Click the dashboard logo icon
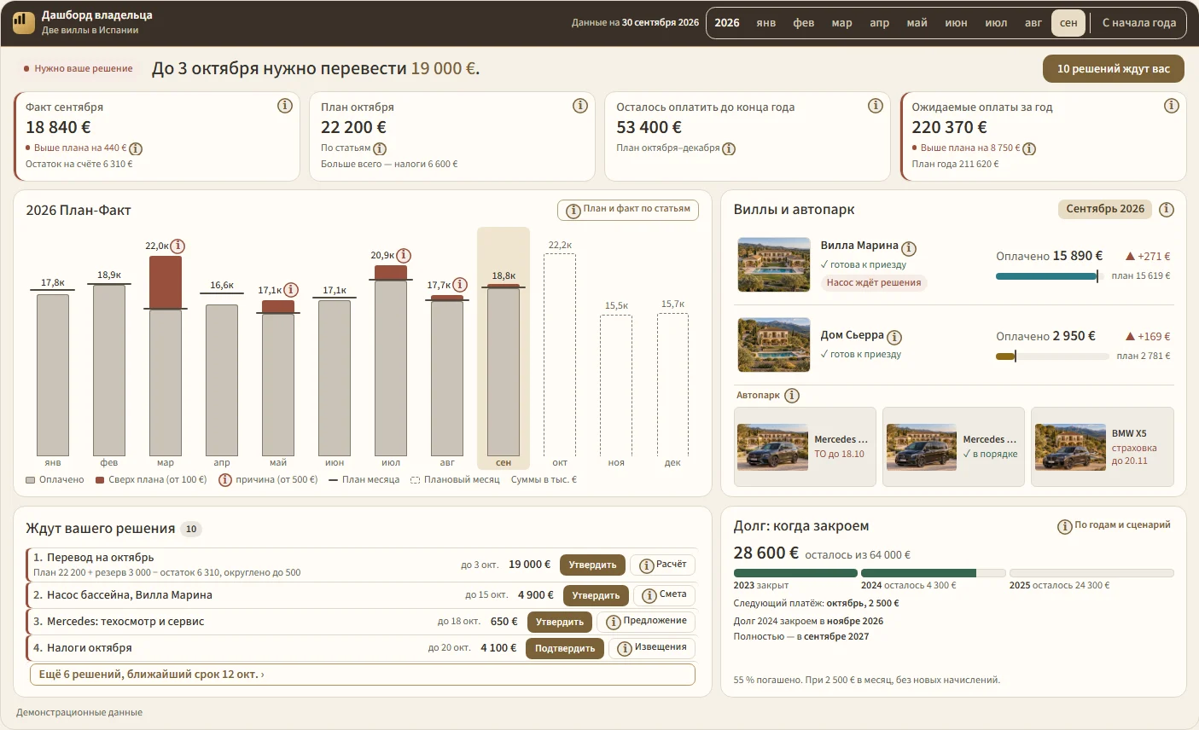Screen dimensions: 1199x730 (x=24, y=23)
